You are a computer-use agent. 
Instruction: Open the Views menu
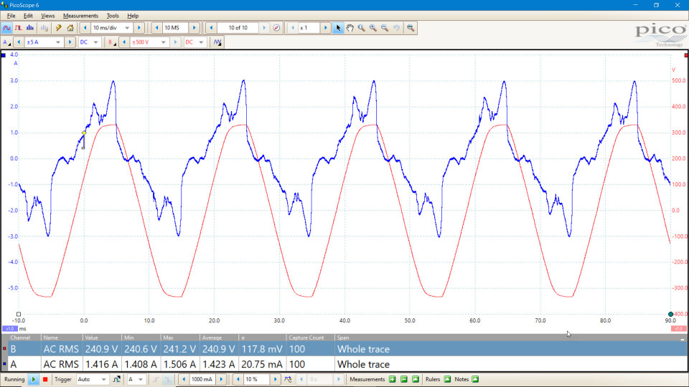[x=47, y=16]
